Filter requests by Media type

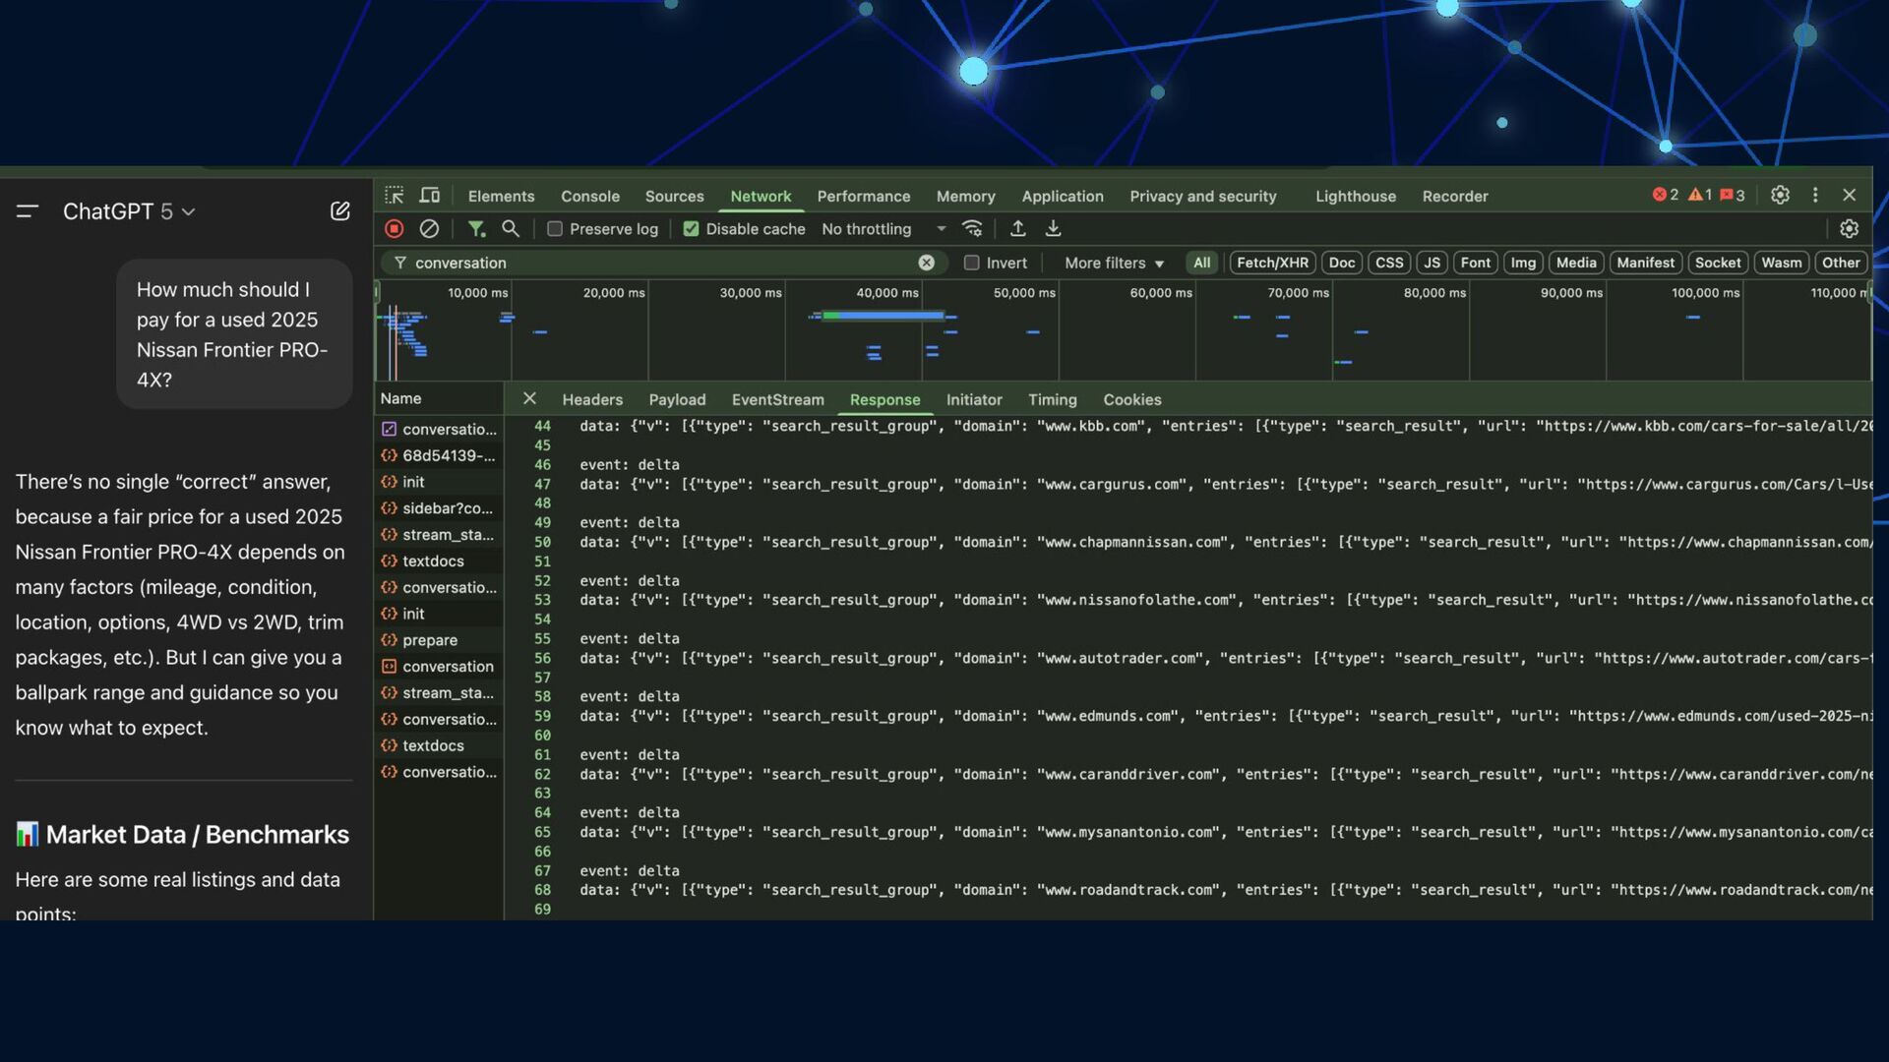[1576, 263]
